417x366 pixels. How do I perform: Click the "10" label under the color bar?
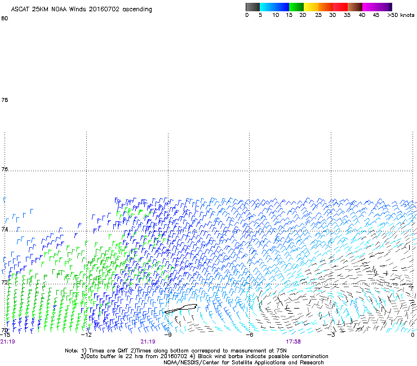click(x=276, y=15)
